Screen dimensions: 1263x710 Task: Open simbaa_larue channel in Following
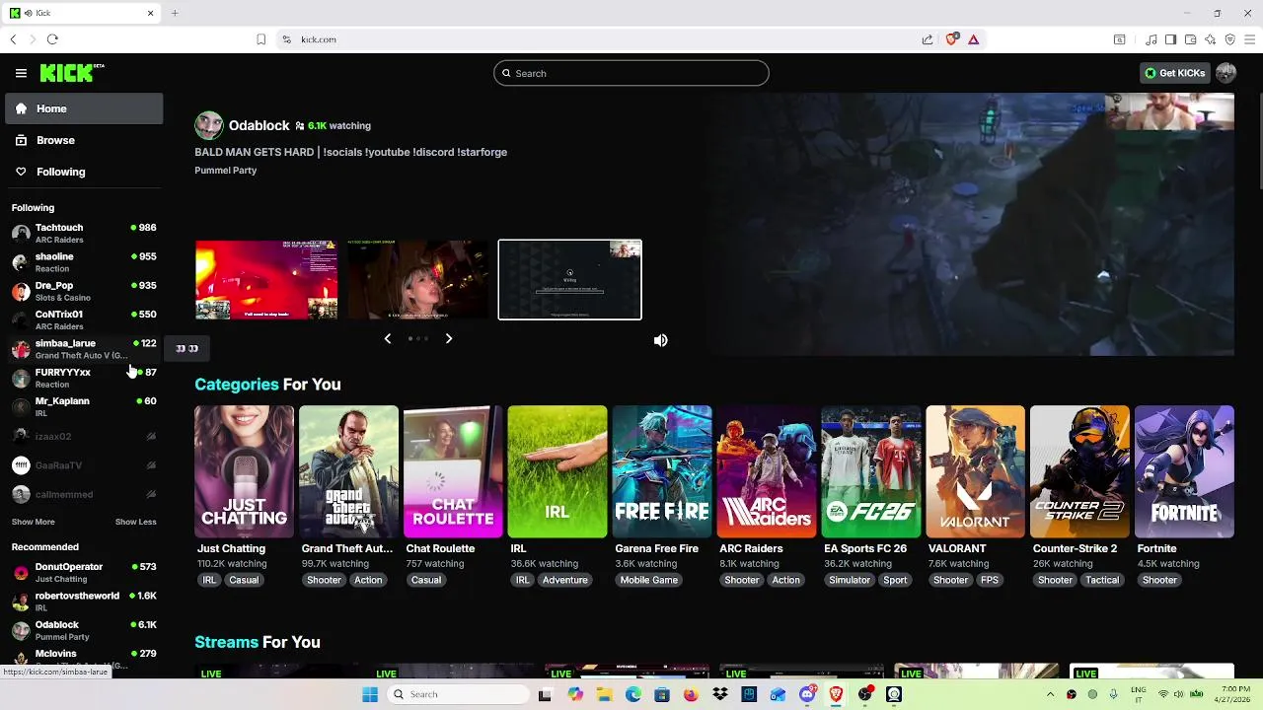tap(84, 348)
